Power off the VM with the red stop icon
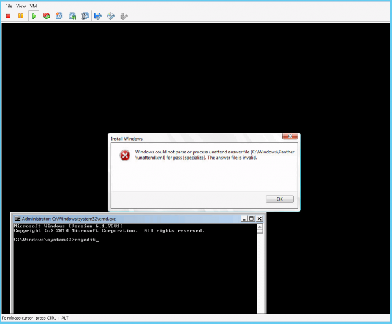Image resolution: width=392 pixels, height=324 pixels. point(9,16)
